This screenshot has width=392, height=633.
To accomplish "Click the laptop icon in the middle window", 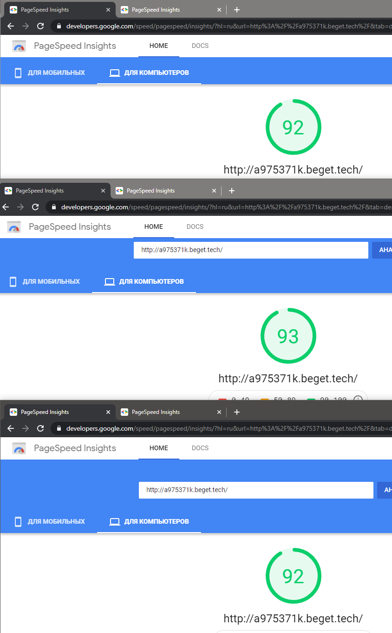I will (109, 281).
